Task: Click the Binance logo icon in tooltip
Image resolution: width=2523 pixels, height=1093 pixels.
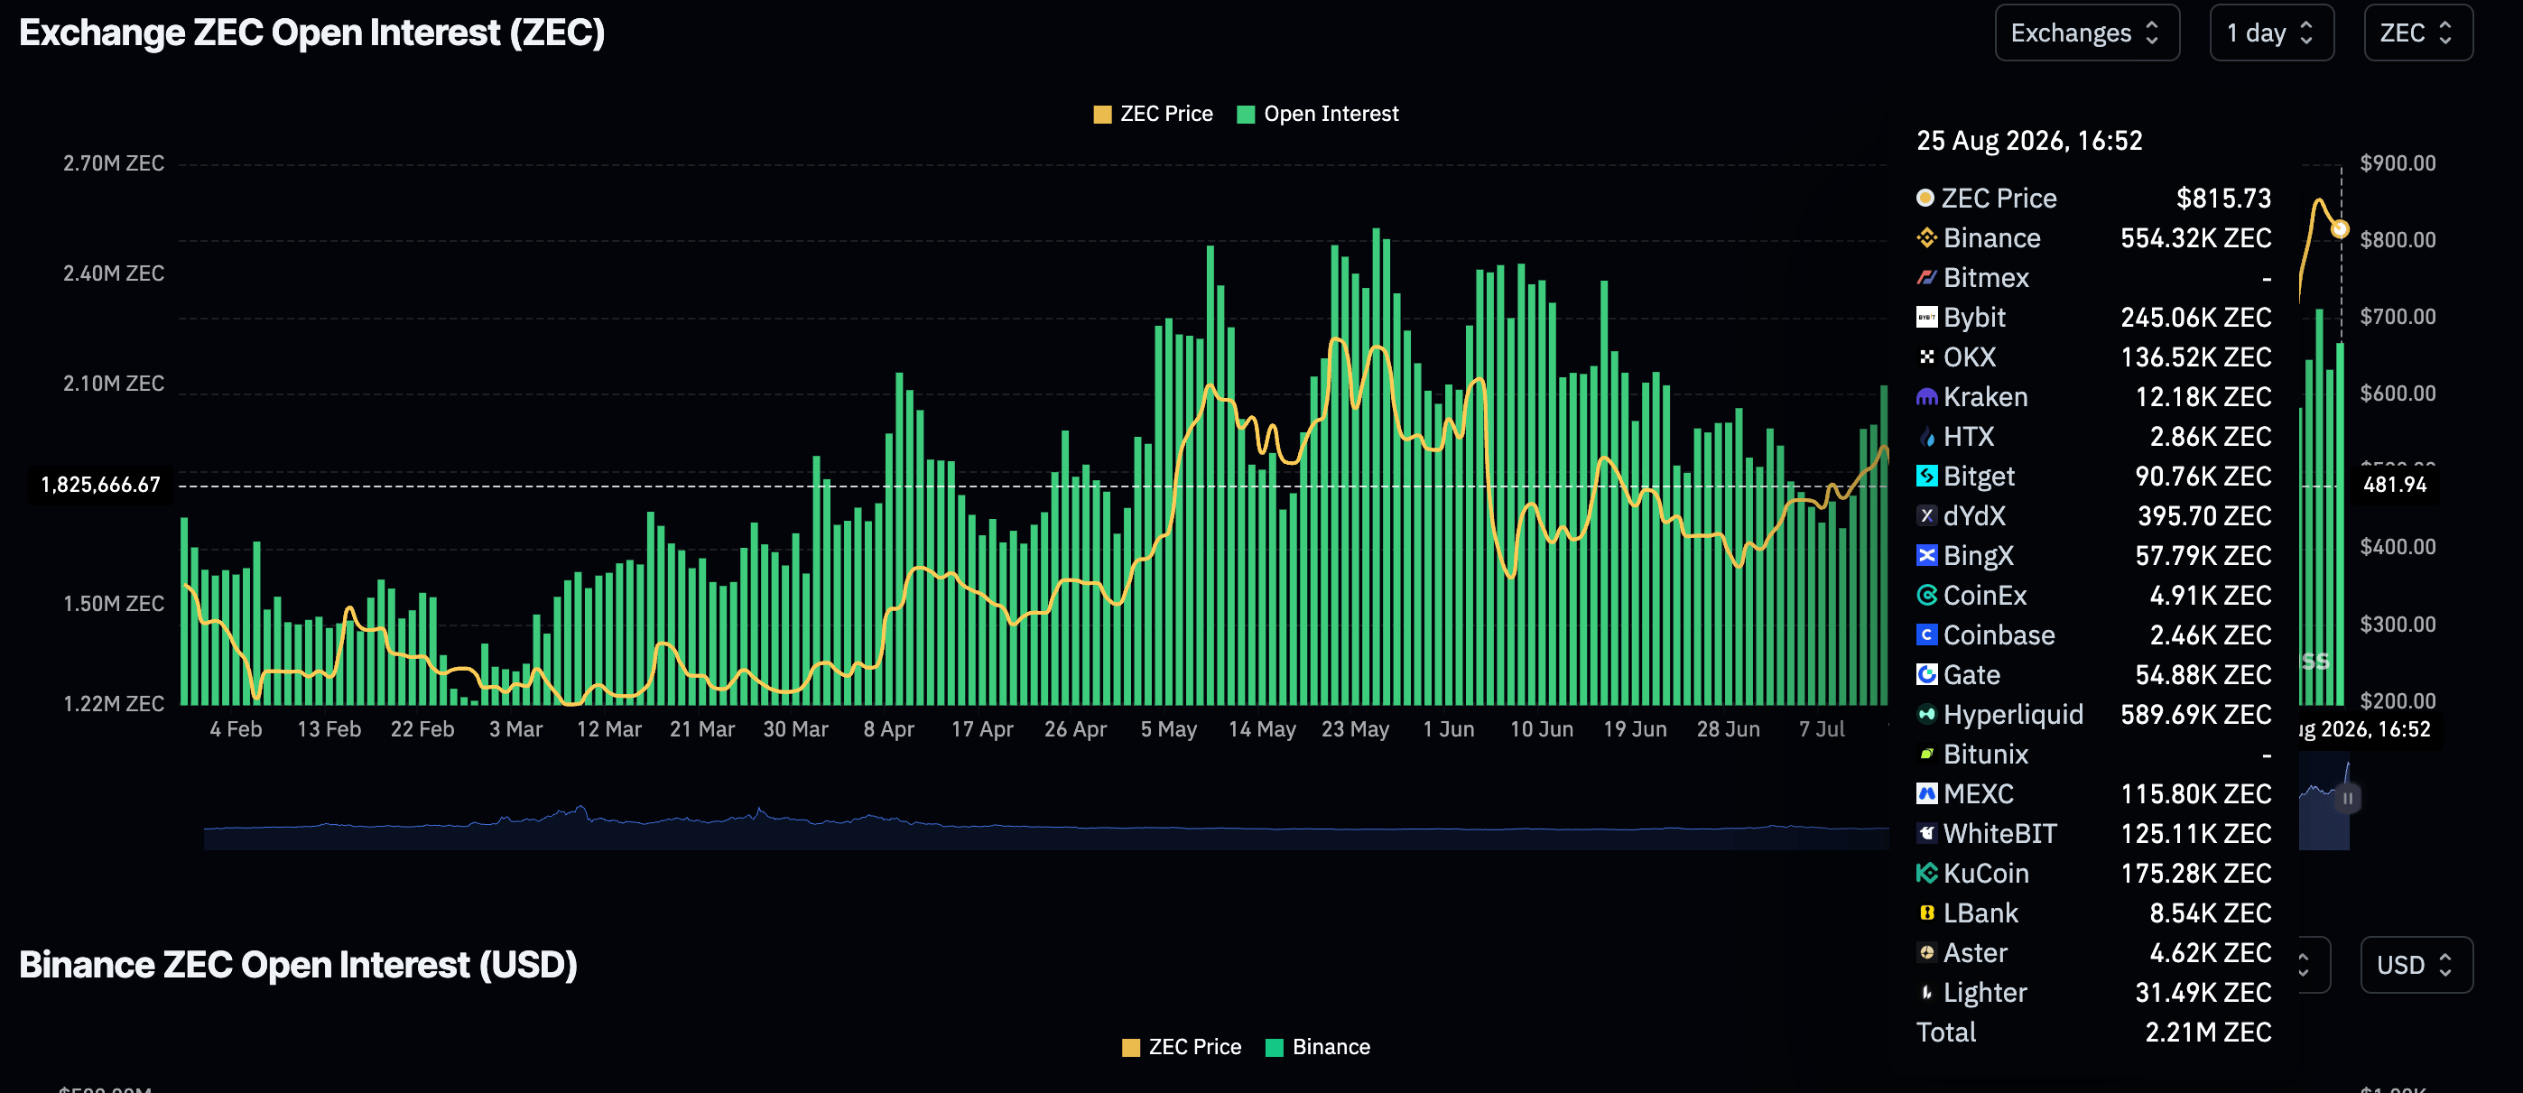Action: [x=1925, y=238]
